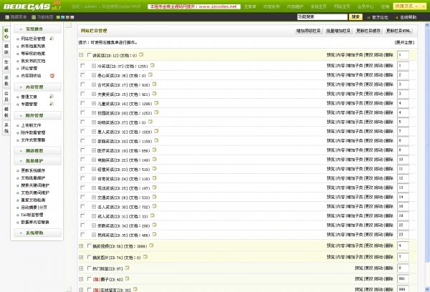
Task: Click the 隐藏菜单 hide-menu icon
Action: [x=7, y=17]
